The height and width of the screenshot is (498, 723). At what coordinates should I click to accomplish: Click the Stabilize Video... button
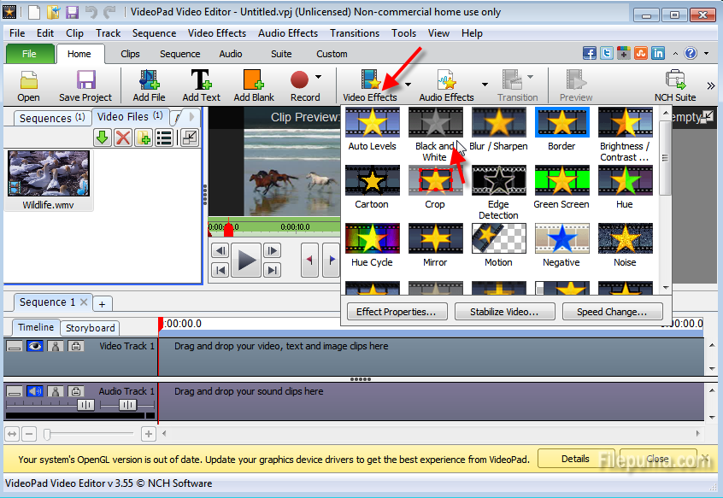click(504, 312)
